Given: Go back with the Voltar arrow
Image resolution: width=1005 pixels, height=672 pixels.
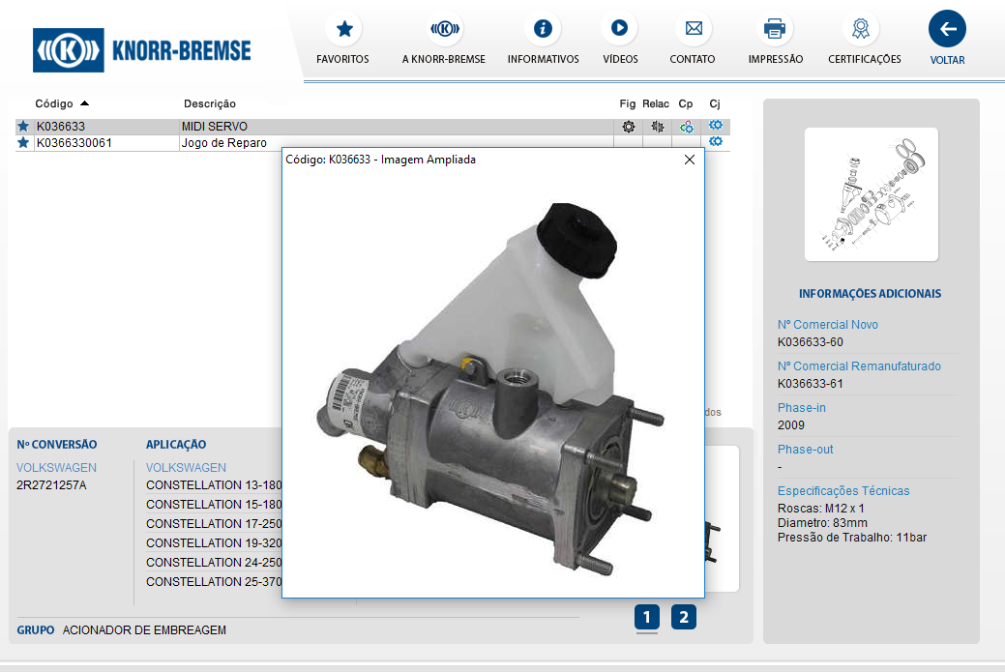Looking at the screenshot, I should point(947,30).
